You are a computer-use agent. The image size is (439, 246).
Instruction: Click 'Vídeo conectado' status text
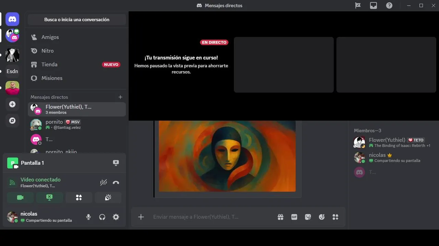40,180
